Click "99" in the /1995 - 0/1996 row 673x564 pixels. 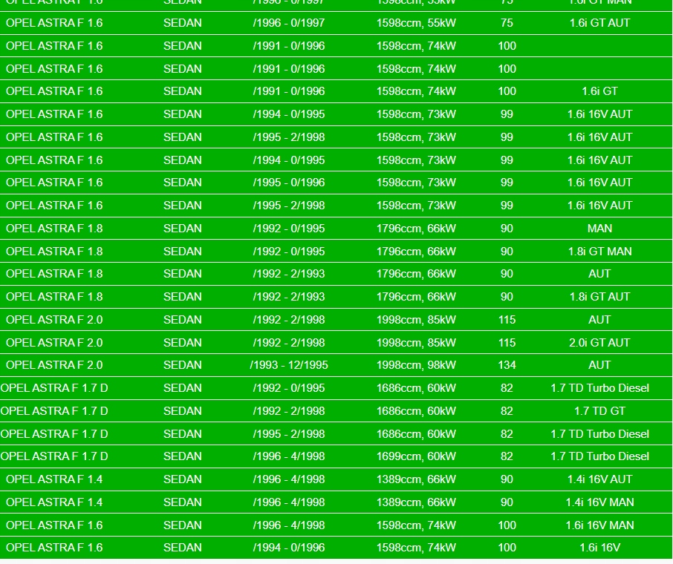(x=507, y=183)
